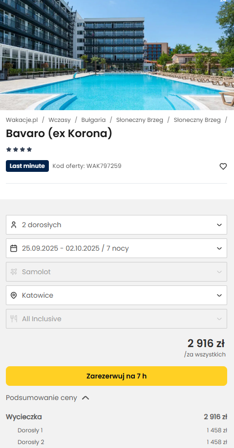This screenshot has height=448, width=234.
Task: Click the Zarezerwuj na 7 h button
Action: (x=117, y=376)
